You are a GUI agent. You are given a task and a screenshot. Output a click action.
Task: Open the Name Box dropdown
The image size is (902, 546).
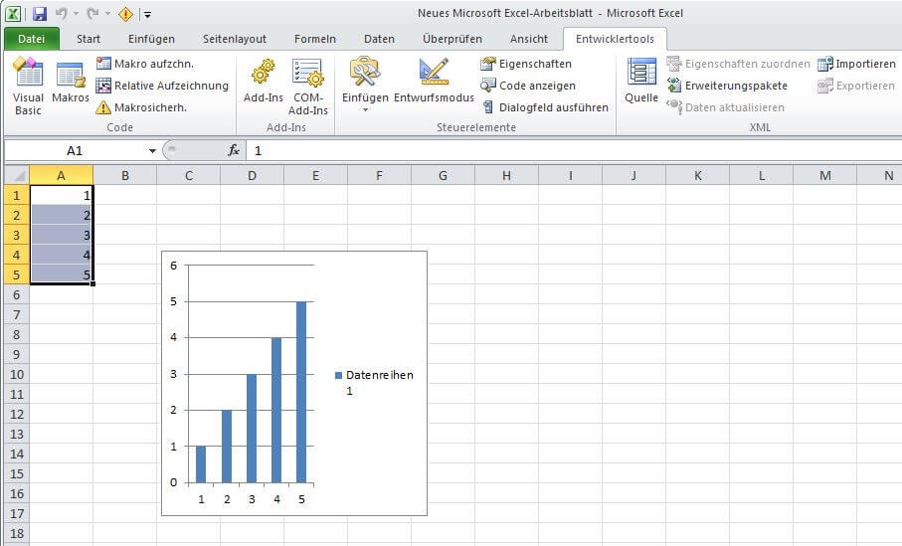click(152, 151)
